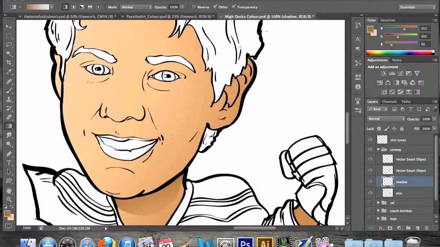Image resolution: width=440 pixels, height=247 pixels.
Task: Select the Move tool
Action: click(x=9, y=26)
